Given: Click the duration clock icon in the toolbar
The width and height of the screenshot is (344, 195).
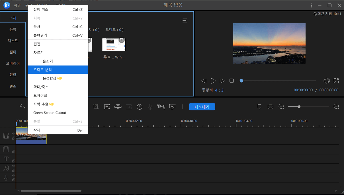Looking at the screenshot, I should (140, 107).
